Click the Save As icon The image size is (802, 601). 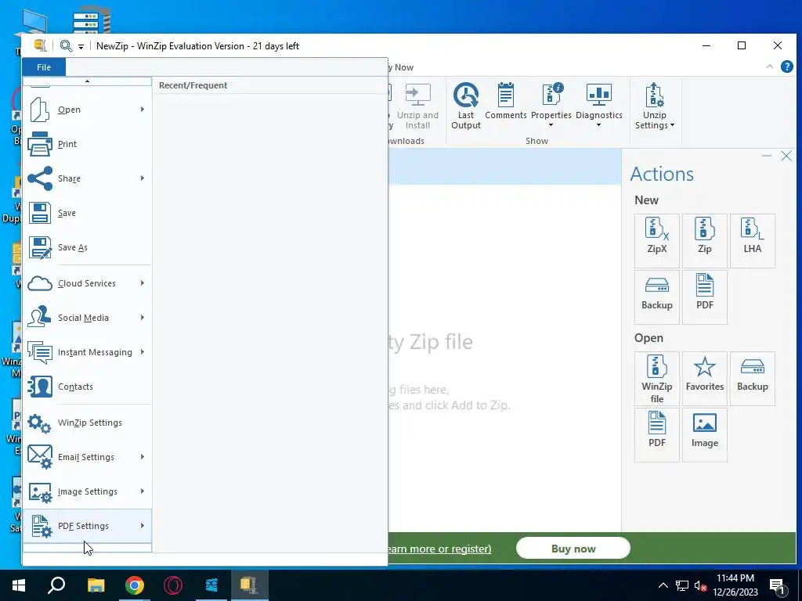pyautogui.click(x=39, y=247)
